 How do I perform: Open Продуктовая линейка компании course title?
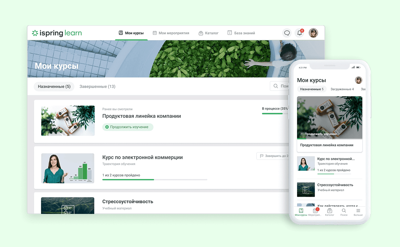pyautogui.click(x=142, y=116)
